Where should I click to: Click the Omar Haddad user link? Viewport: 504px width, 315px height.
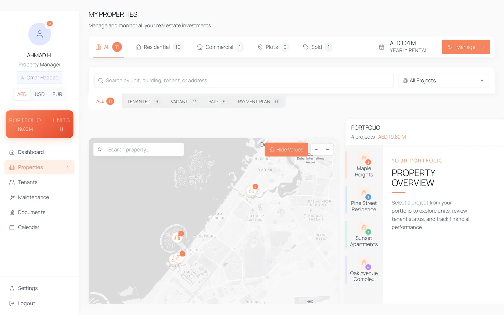39,77
